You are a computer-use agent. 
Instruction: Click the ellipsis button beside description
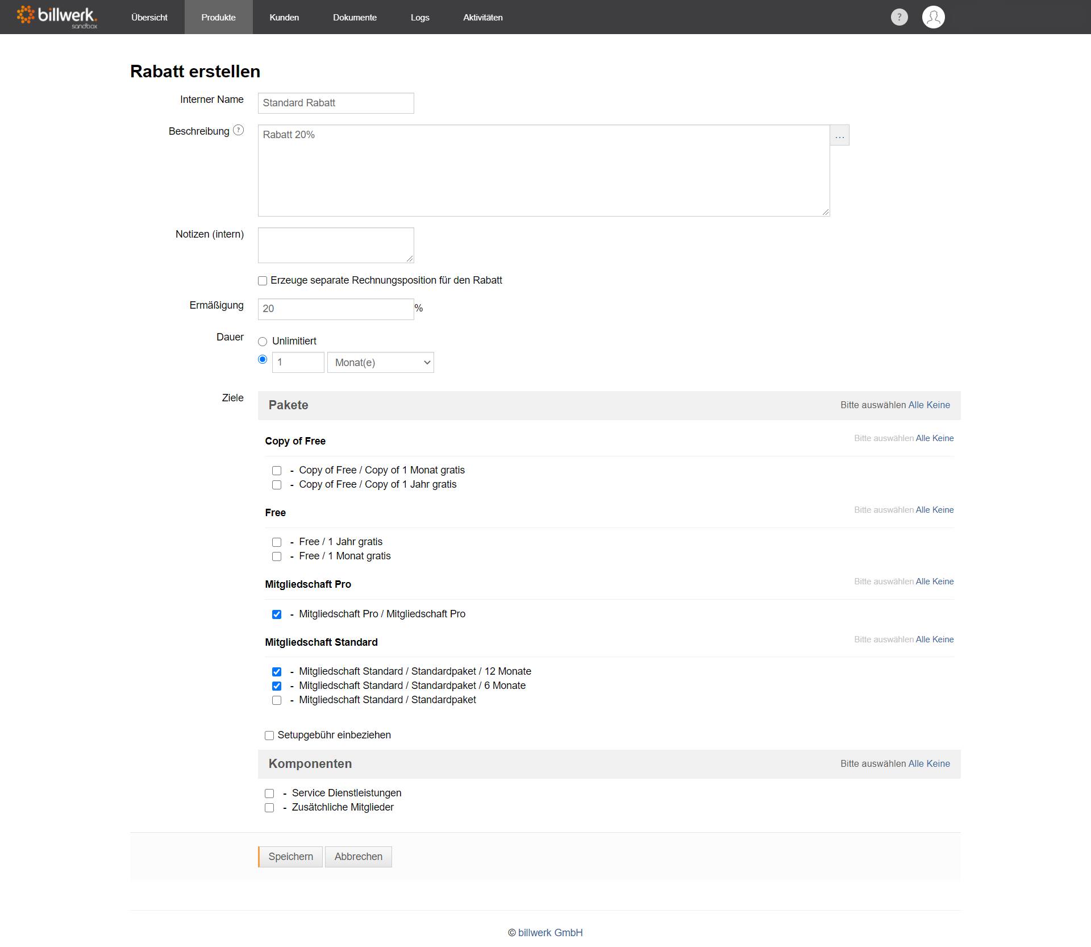(x=839, y=135)
